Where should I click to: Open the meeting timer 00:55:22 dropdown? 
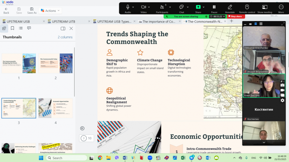click(x=218, y=16)
